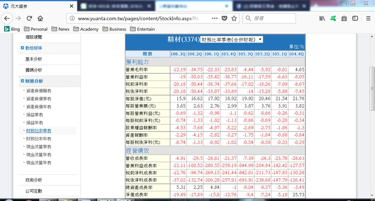Open 現金流量季表 link

39,146
